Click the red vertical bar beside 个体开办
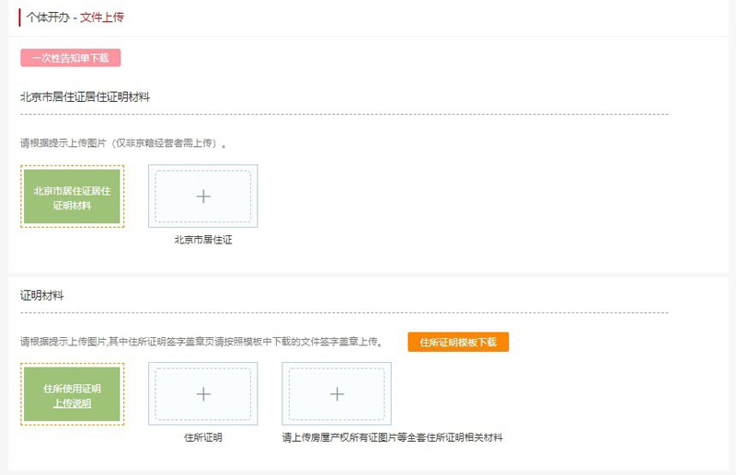 (x=20, y=17)
